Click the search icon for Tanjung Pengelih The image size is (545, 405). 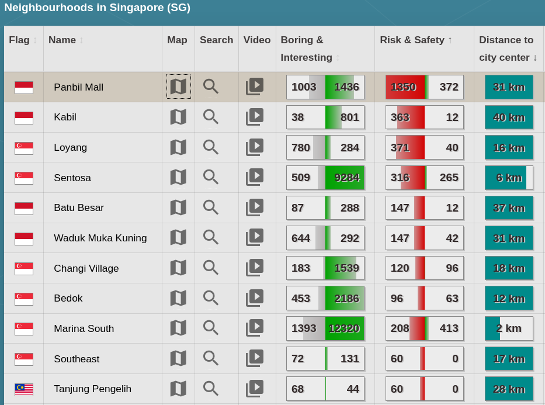pyautogui.click(x=211, y=389)
